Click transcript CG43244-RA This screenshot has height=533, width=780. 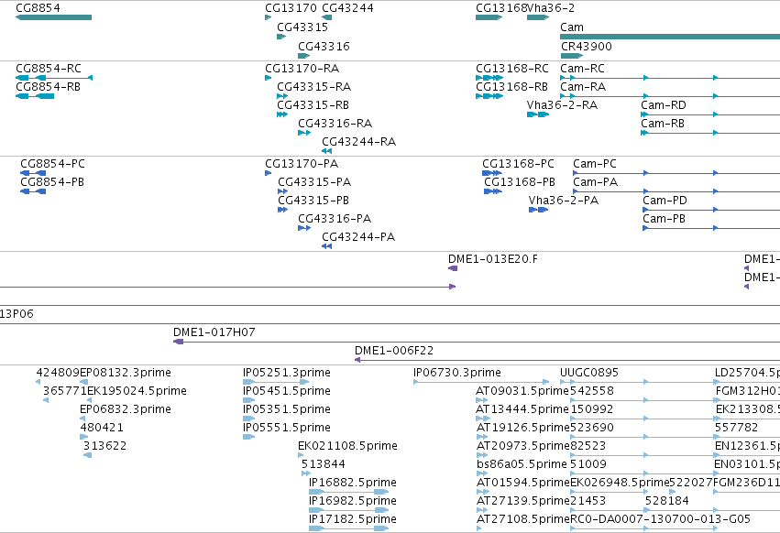tap(358, 142)
